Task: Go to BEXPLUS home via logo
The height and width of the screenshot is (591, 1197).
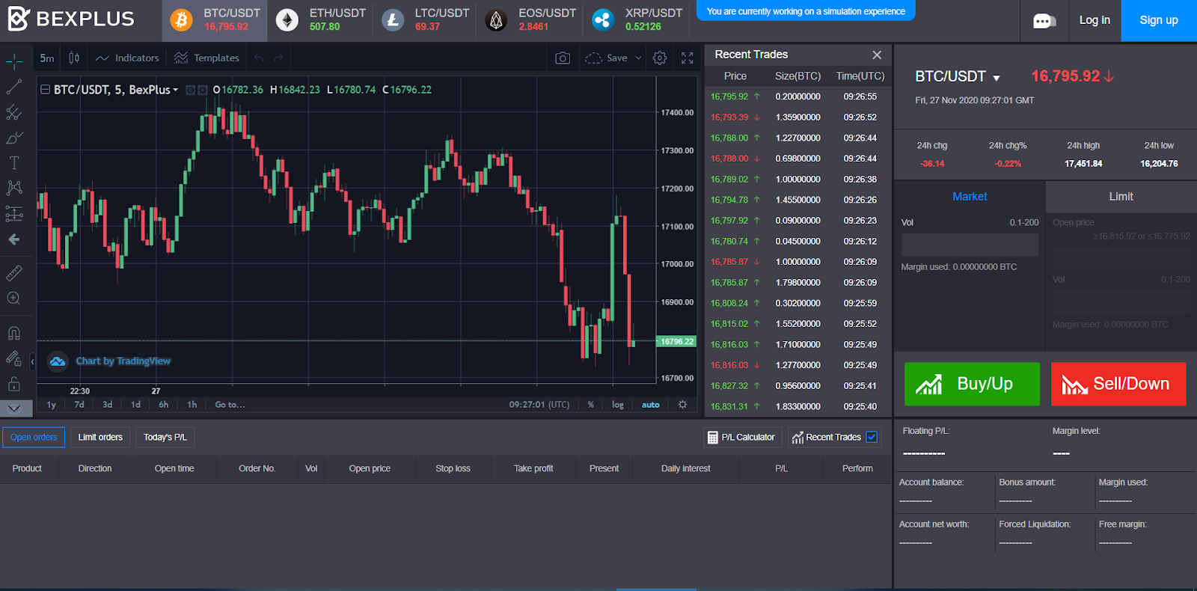Action: click(x=71, y=19)
